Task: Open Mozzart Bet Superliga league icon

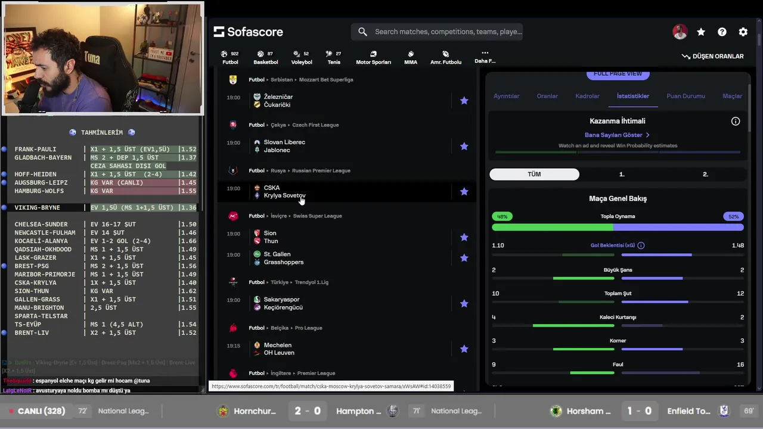Action: coord(233,79)
